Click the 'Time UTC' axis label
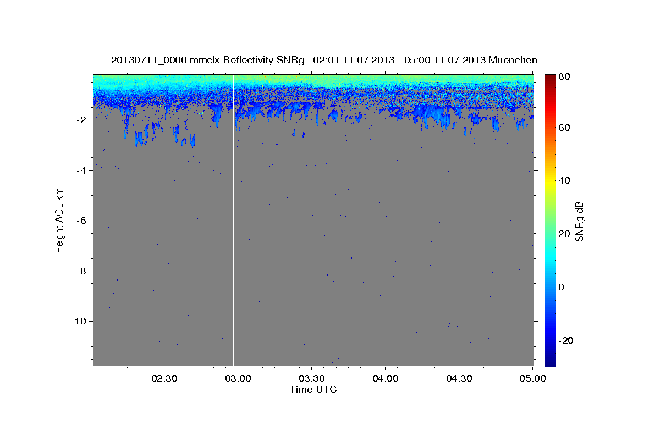The width and height of the screenshot is (660, 440). point(313,389)
